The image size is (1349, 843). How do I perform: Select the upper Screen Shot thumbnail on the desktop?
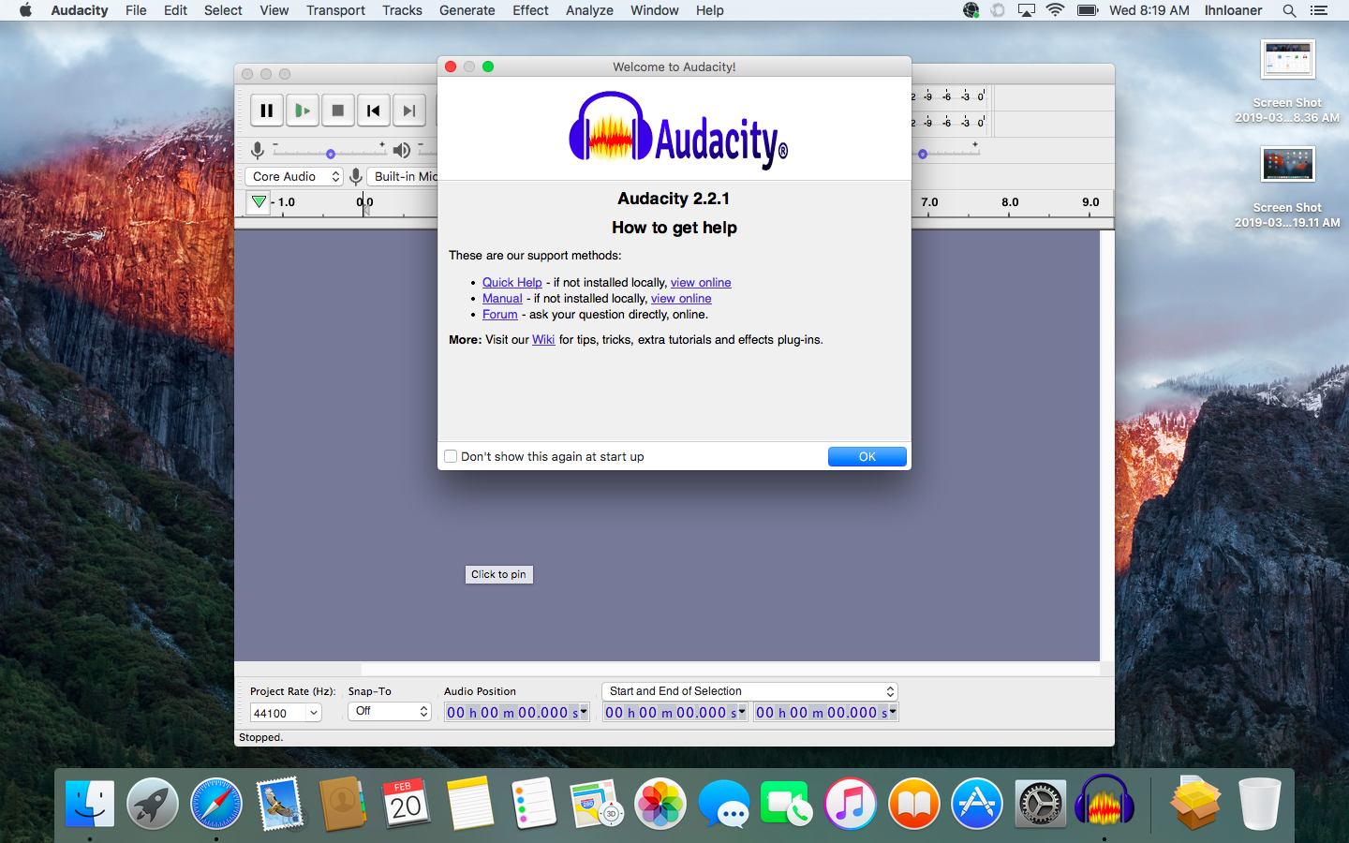1288,60
